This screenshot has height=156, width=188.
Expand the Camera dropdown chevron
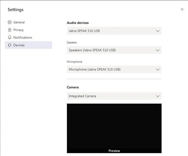pyautogui.click(x=158, y=96)
